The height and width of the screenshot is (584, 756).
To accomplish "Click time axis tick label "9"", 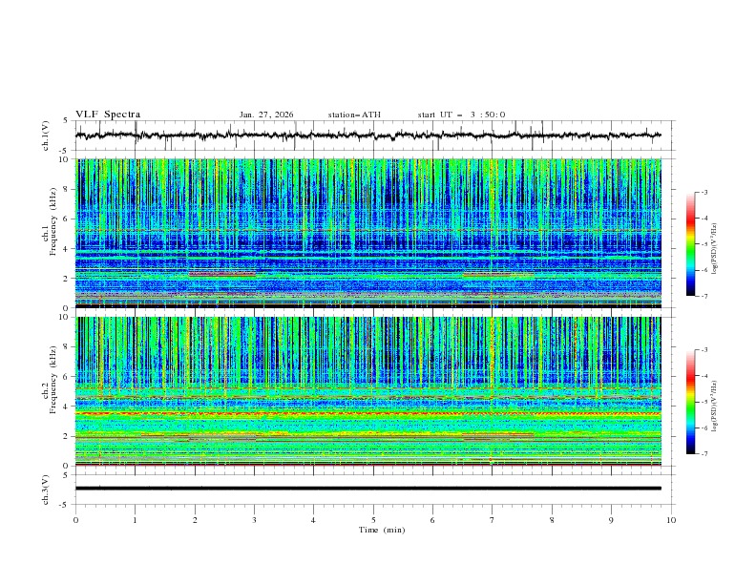I will (x=611, y=520).
